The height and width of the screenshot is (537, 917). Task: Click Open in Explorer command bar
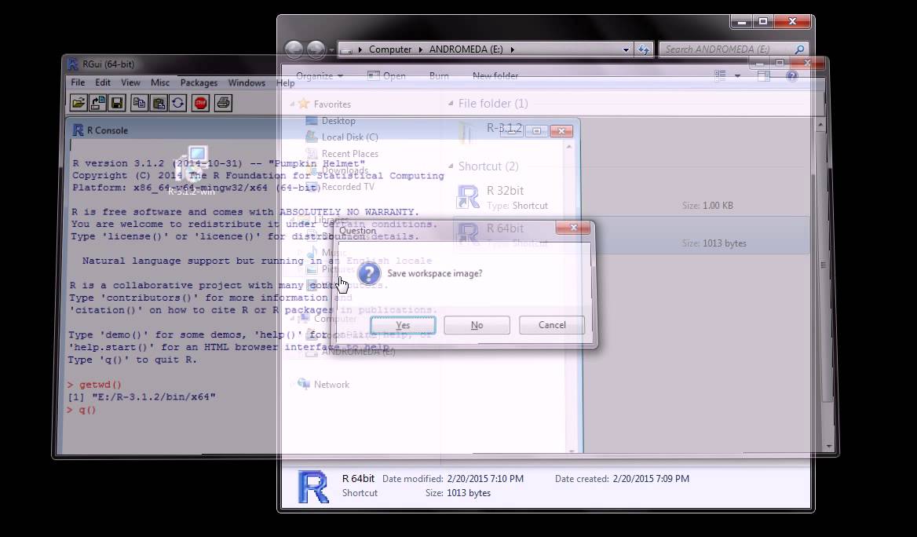(x=386, y=75)
